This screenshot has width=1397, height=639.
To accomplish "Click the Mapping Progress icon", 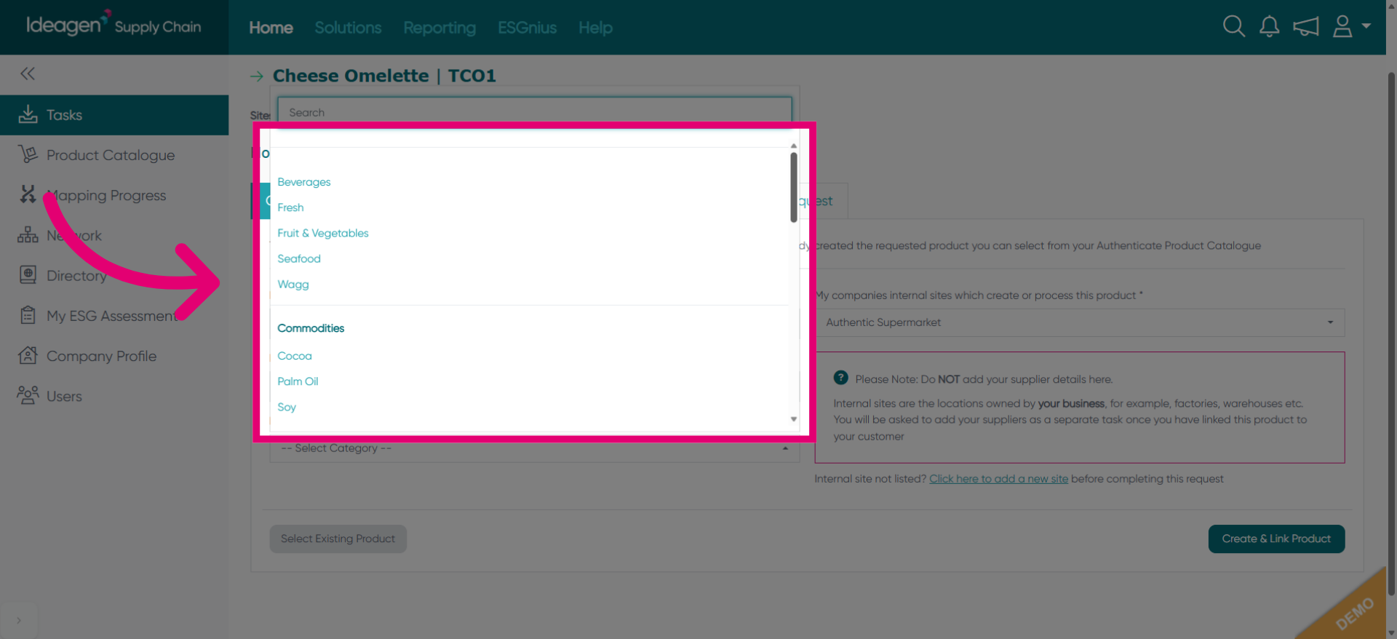I will coord(28,194).
